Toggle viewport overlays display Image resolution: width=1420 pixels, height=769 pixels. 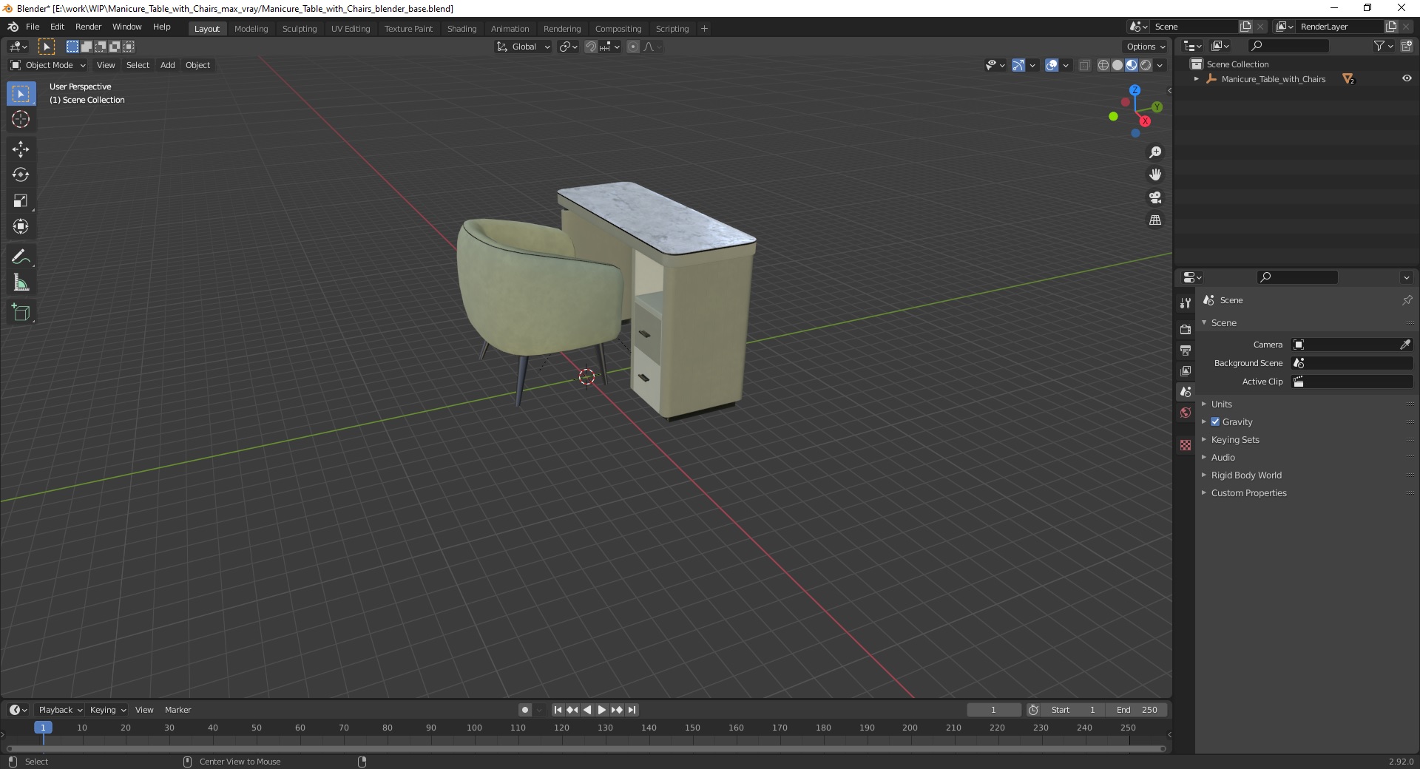pyautogui.click(x=1052, y=65)
